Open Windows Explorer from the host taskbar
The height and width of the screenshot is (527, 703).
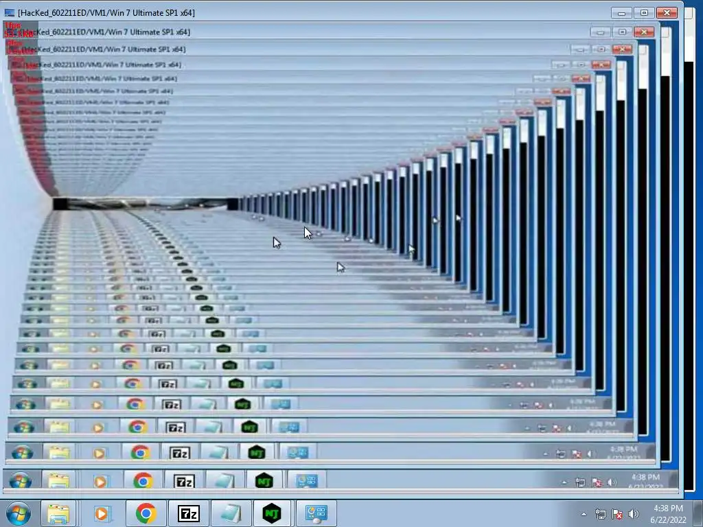(58, 513)
